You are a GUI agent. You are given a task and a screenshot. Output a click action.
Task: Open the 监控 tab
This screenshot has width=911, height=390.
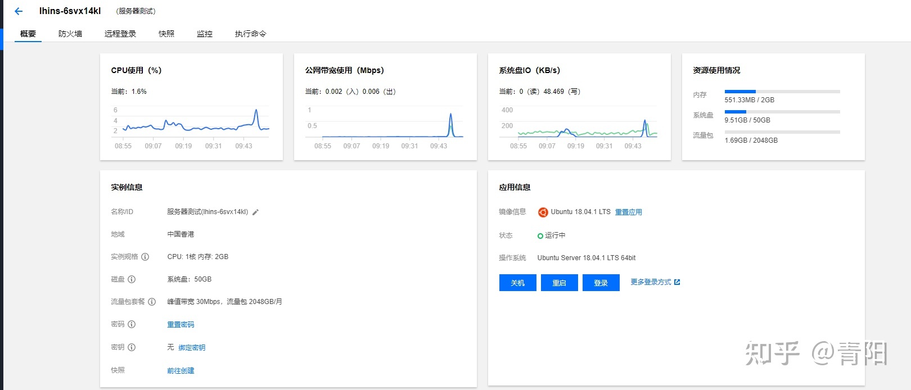(x=205, y=34)
